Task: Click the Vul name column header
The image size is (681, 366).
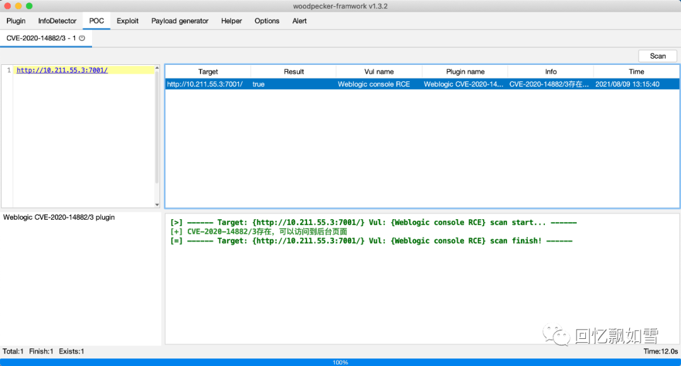Action: click(379, 72)
